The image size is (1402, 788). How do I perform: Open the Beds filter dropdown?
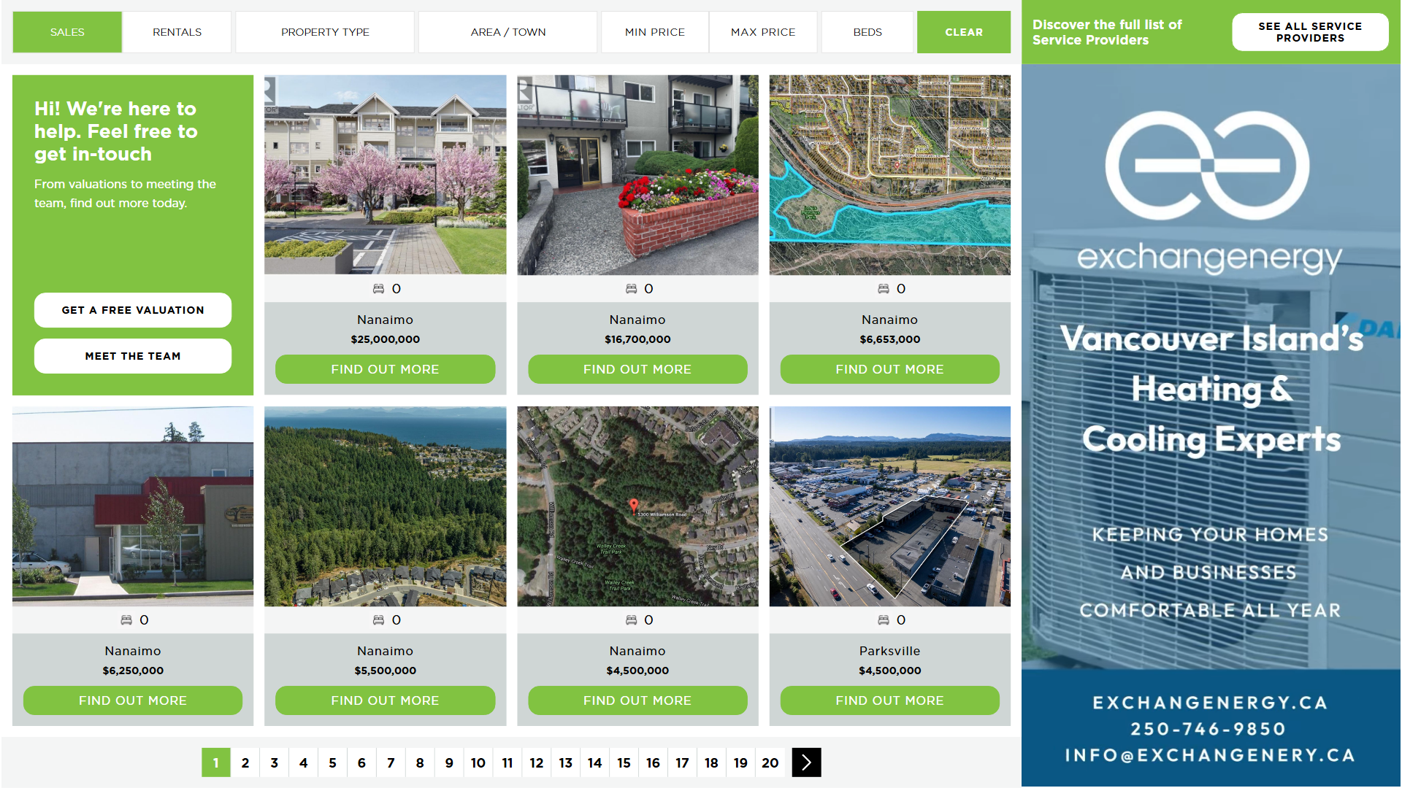click(x=867, y=32)
